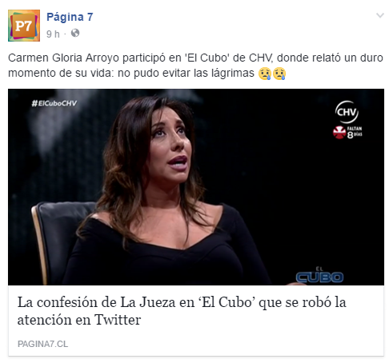This screenshot has height=363, width=389.
Task: Expand the post options chevron
Action: point(380,15)
